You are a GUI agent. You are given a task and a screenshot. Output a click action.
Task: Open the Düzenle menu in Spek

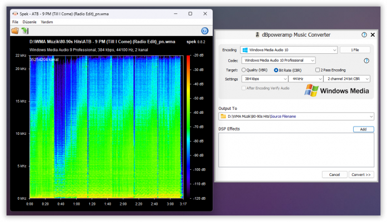(x=29, y=22)
